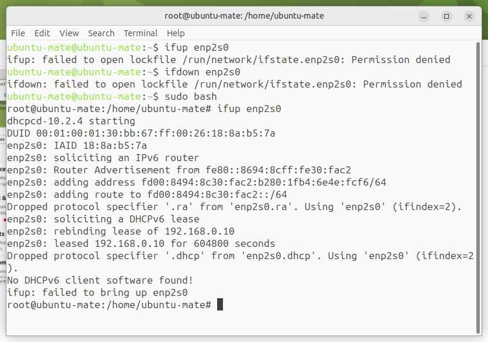
Task: Open the File menu
Action: (x=18, y=33)
